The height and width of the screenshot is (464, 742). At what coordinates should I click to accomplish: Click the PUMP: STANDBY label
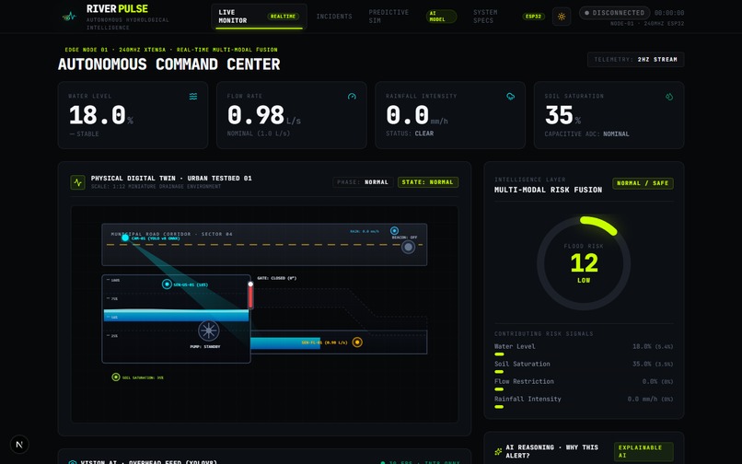205,346
